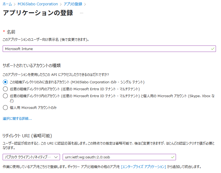Image resolution: width=221 pixels, height=173 pixels.
Task: Open the 選択に関する詳細 link
Action: coord(17,119)
